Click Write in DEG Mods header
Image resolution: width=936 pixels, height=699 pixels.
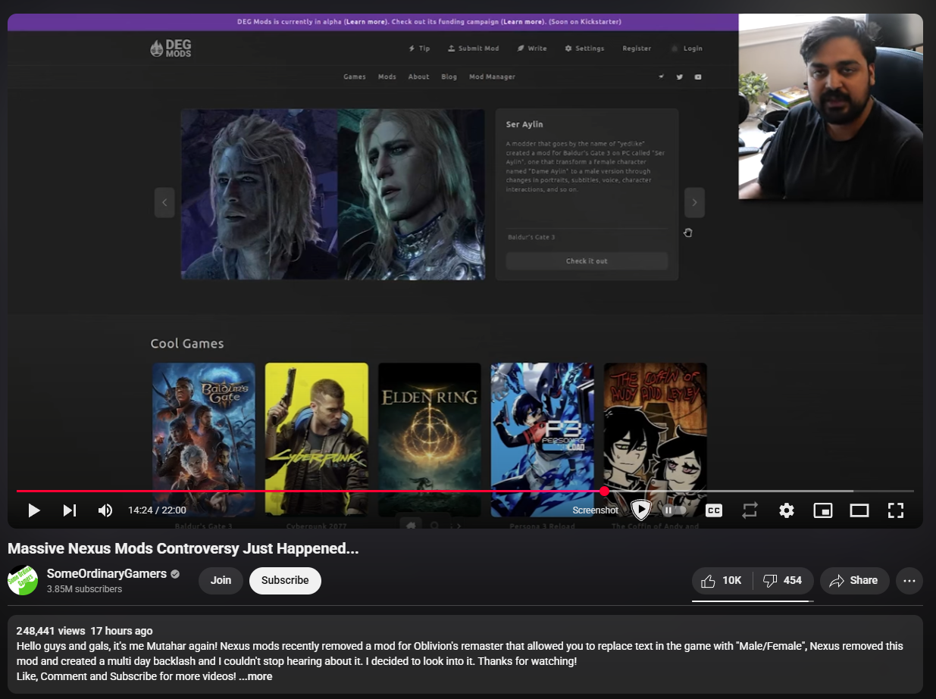pos(532,48)
